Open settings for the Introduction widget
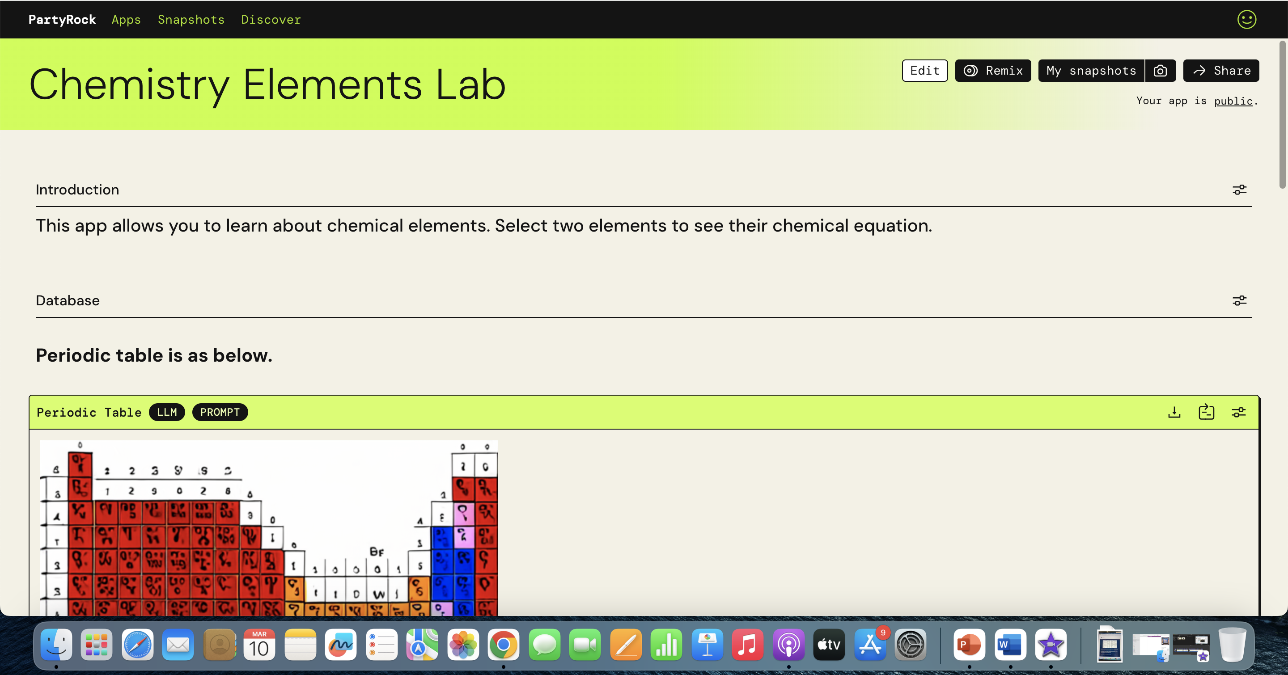 click(x=1239, y=190)
